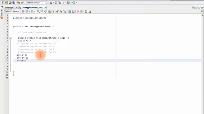Start macro recording with red circle
The image size is (204, 114).
(78, 11)
